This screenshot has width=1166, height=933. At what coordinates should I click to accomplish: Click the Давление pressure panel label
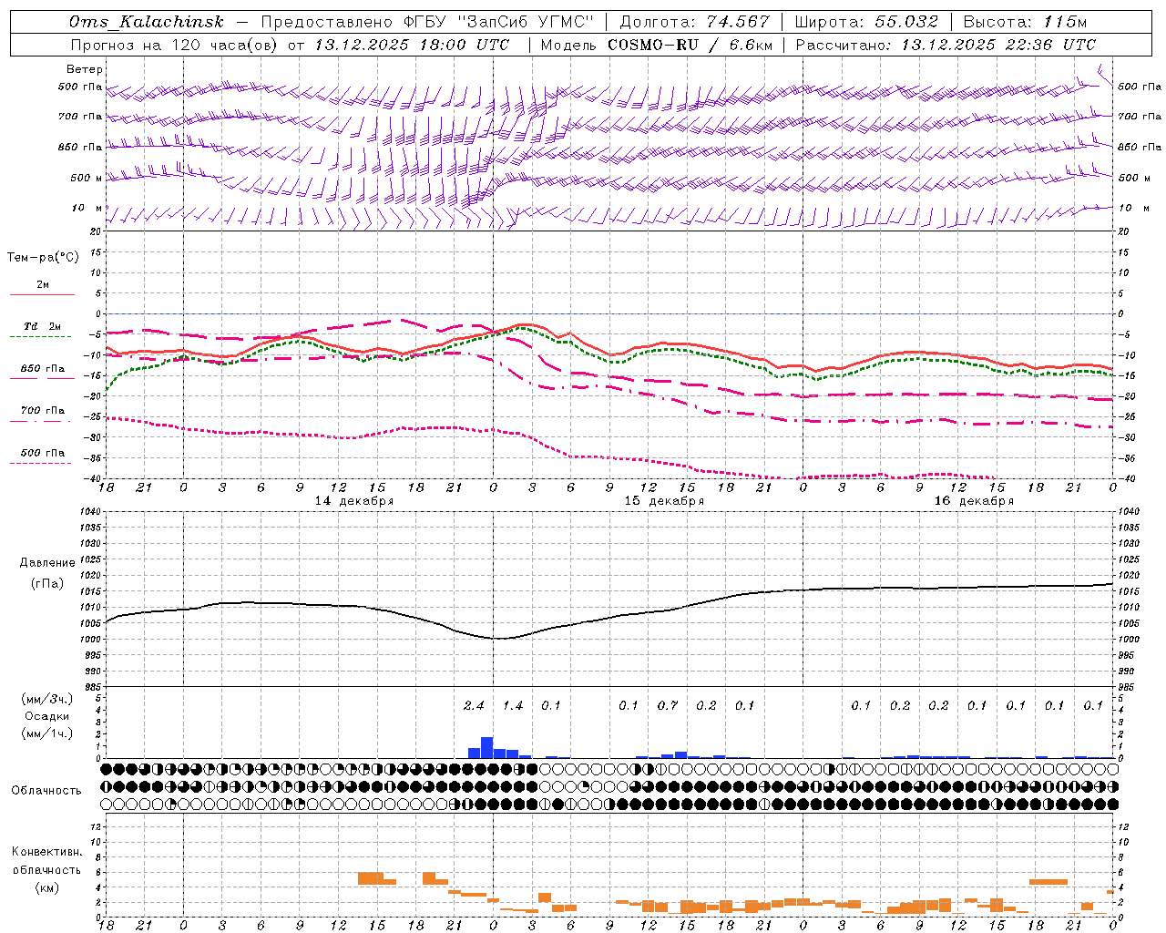click(47, 563)
